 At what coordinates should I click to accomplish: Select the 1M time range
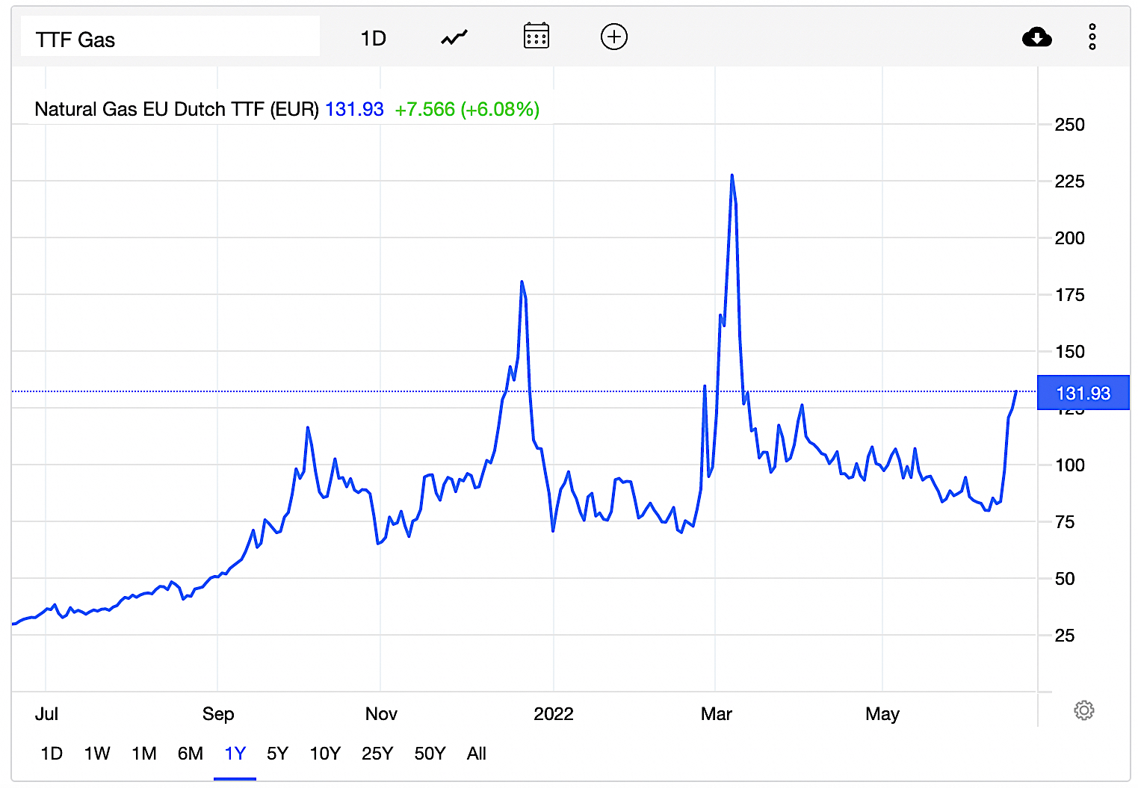pos(144,754)
